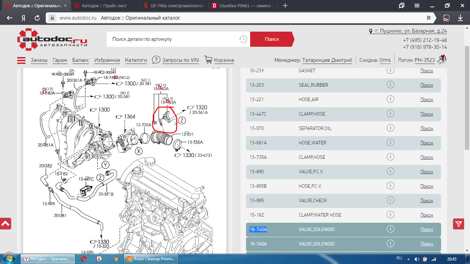The image size is (470, 264).
Task: Open the Гараж menu item
Action: point(60,60)
